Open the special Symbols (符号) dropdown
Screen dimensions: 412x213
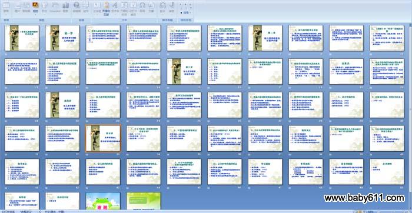coord(186,12)
